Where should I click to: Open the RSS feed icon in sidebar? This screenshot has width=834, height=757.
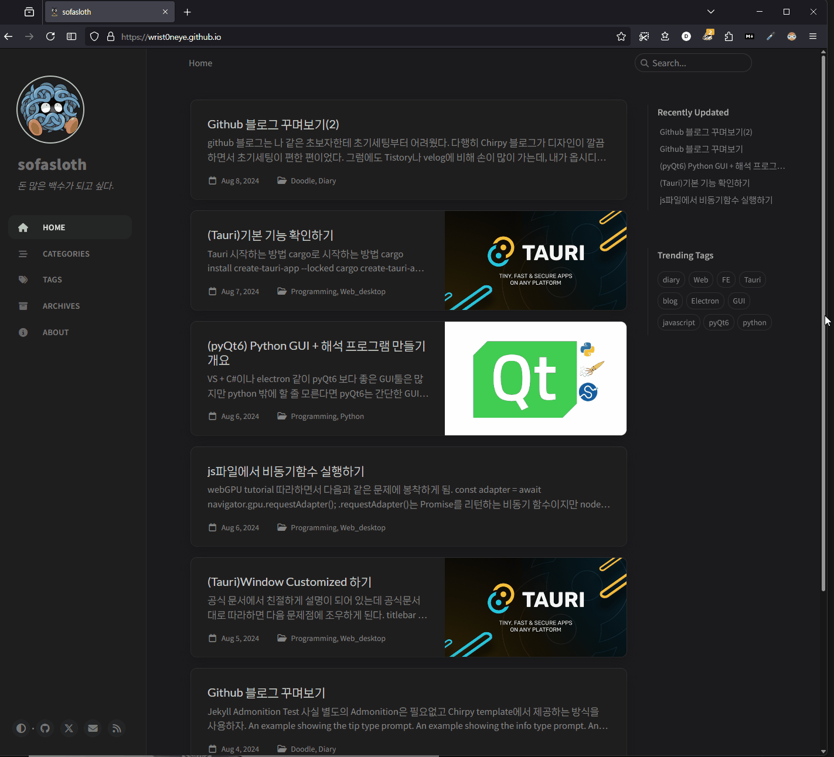[117, 728]
